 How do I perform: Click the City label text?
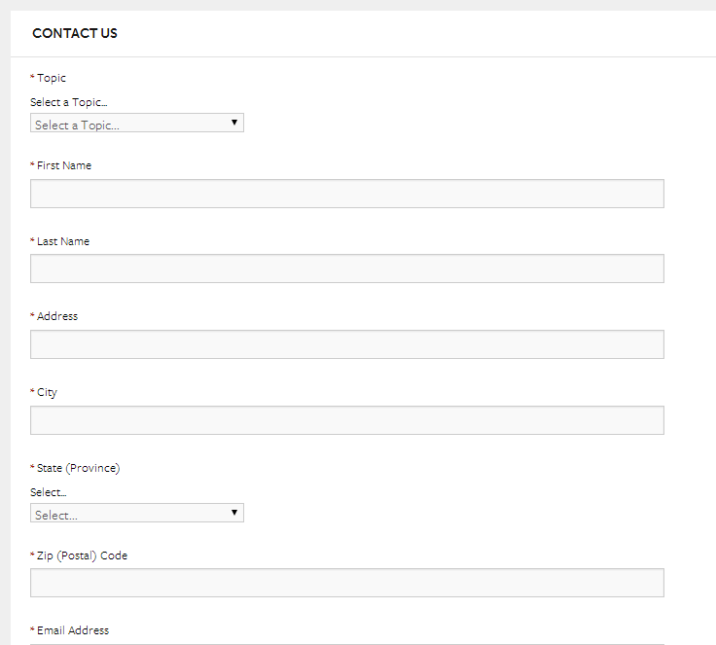tap(47, 392)
